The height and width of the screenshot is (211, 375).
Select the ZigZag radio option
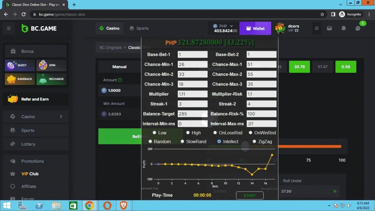[254, 142]
